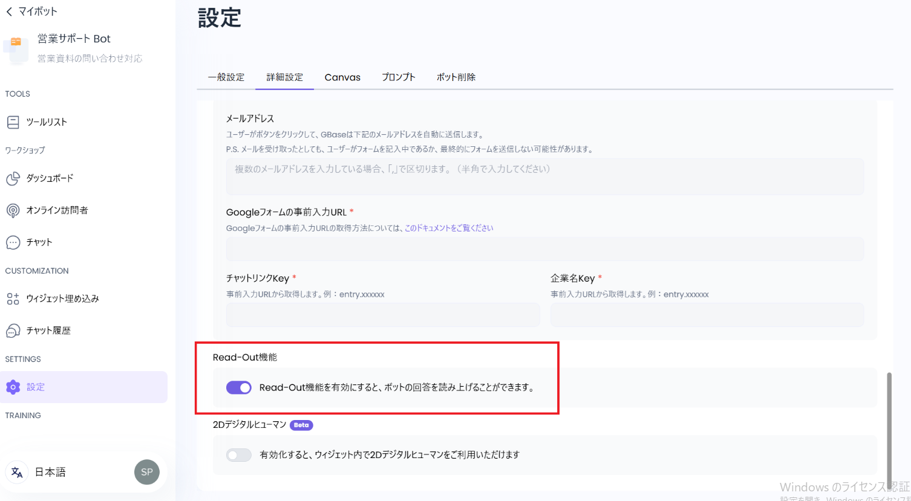This screenshot has width=911, height=501.
Task: Open チャット speech bubble icon
Action: [13, 242]
